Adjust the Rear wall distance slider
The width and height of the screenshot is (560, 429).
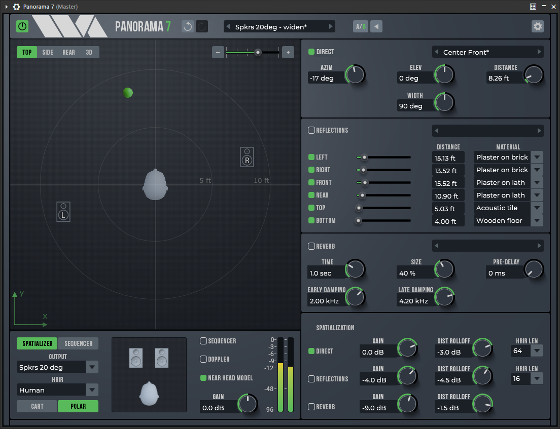click(383, 196)
